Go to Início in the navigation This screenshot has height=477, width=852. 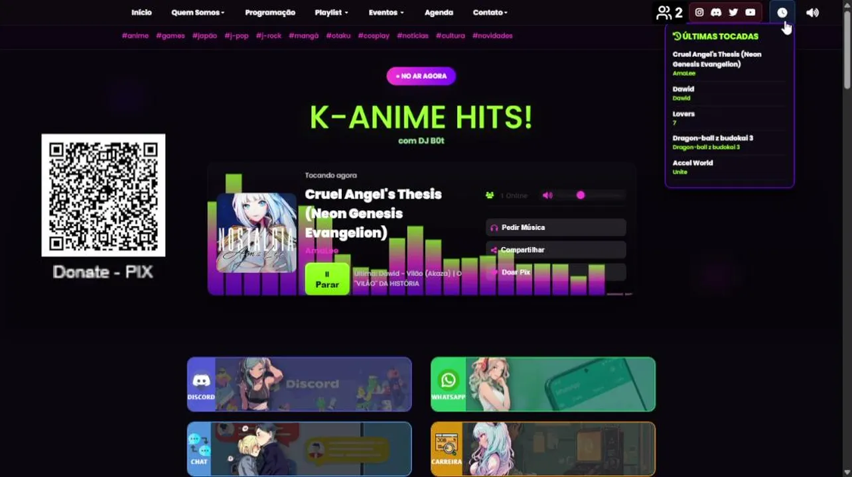point(141,13)
